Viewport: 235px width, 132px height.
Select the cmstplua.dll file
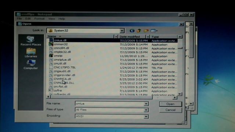(62, 59)
